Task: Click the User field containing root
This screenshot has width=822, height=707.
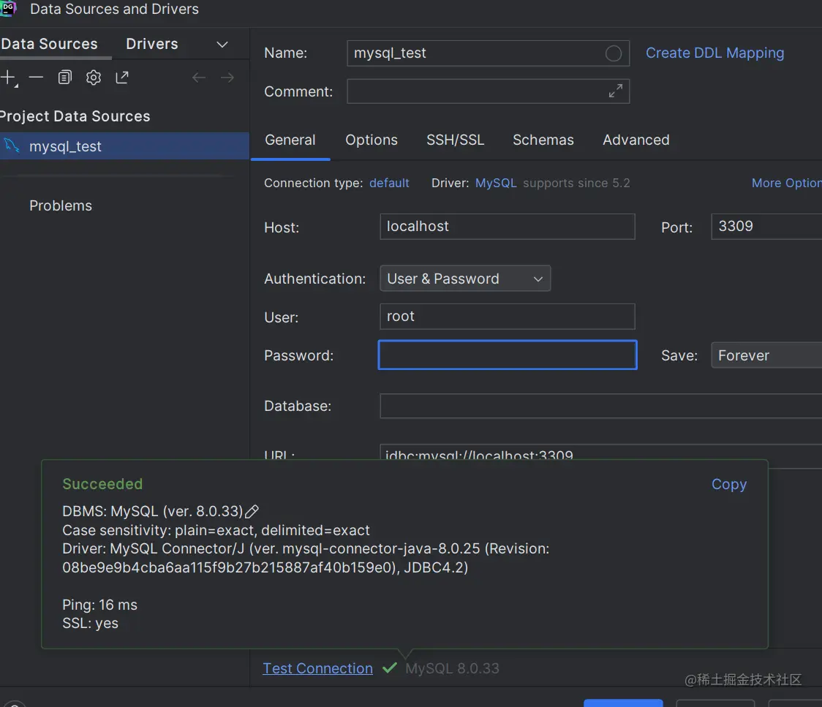Action: pyautogui.click(x=507, y=317)
